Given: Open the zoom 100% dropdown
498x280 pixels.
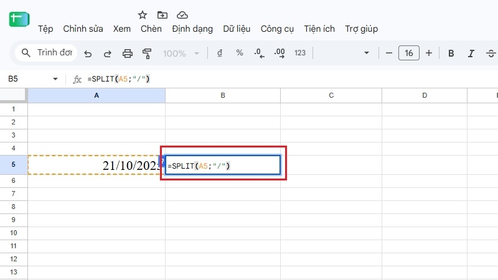Looking at the screenshot, I should pyautogui.click(x=181, y=54).
